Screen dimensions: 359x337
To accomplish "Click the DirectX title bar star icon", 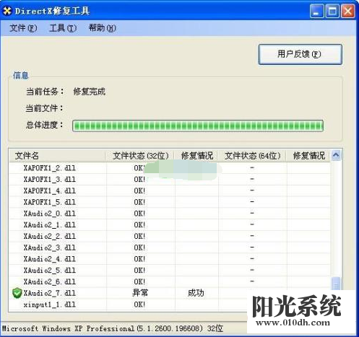I will [7, 11].
